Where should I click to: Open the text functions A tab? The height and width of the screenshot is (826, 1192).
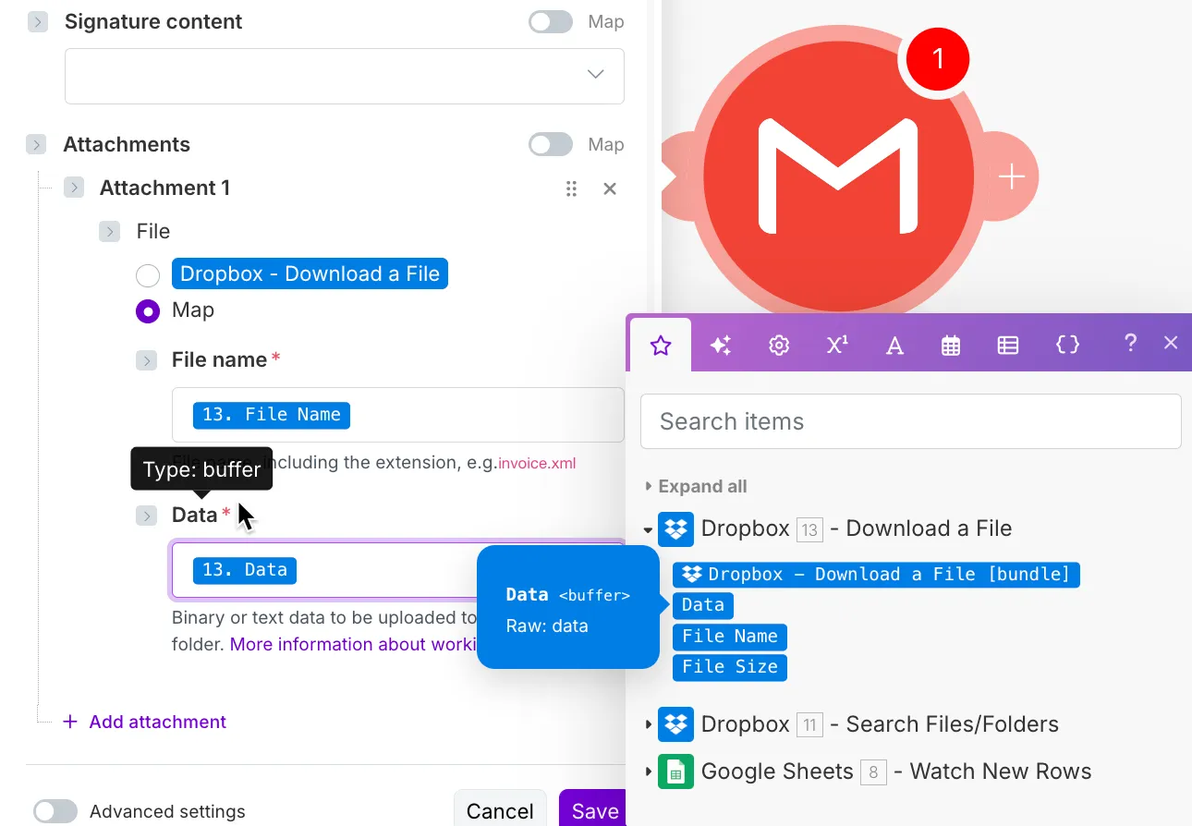(894, 346)
